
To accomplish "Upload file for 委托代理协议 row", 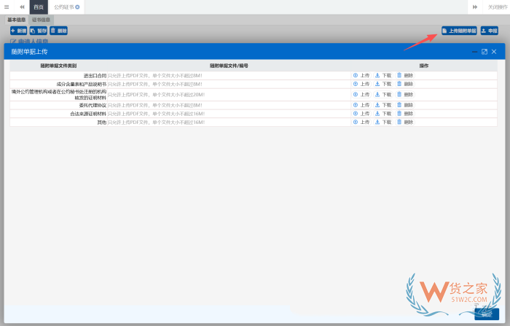I will 361,105.
